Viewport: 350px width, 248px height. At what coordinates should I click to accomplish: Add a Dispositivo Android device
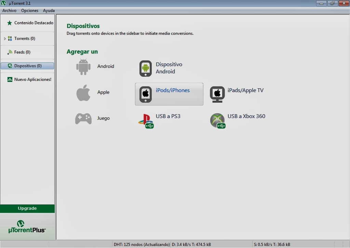pos(169,68)
